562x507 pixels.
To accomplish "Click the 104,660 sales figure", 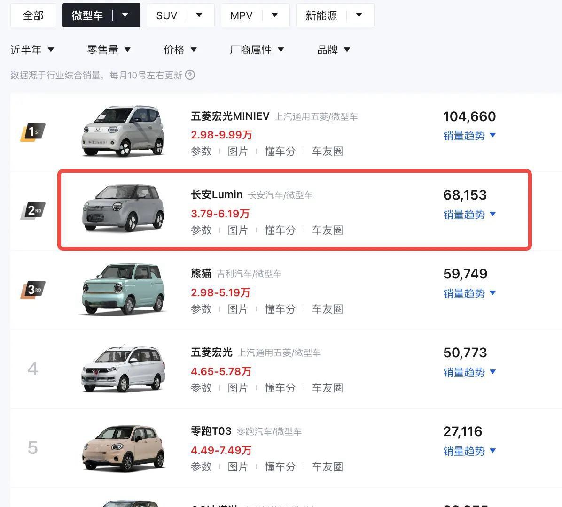I will [469, 116].
